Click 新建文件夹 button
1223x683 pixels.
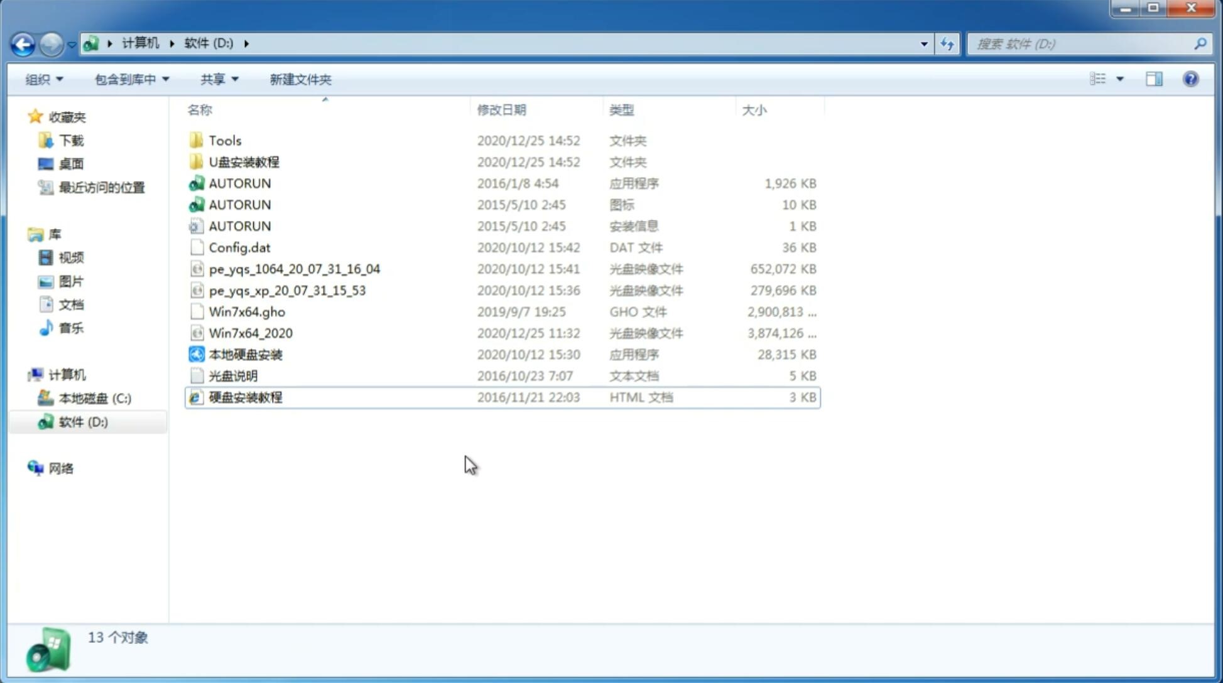click(300, 79)
